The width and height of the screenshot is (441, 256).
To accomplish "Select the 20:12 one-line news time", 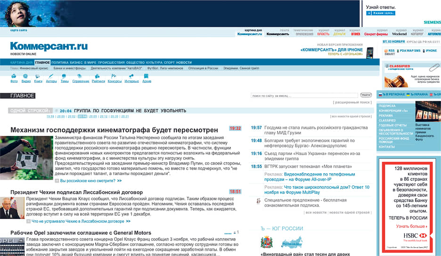I will click(104, 116).
